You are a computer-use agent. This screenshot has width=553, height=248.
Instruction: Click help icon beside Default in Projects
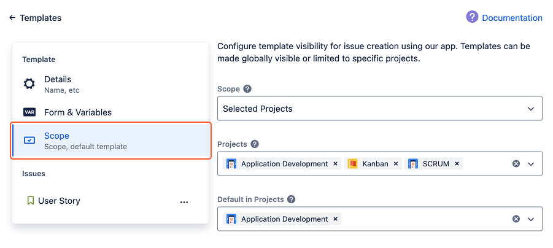coord(292,200)
